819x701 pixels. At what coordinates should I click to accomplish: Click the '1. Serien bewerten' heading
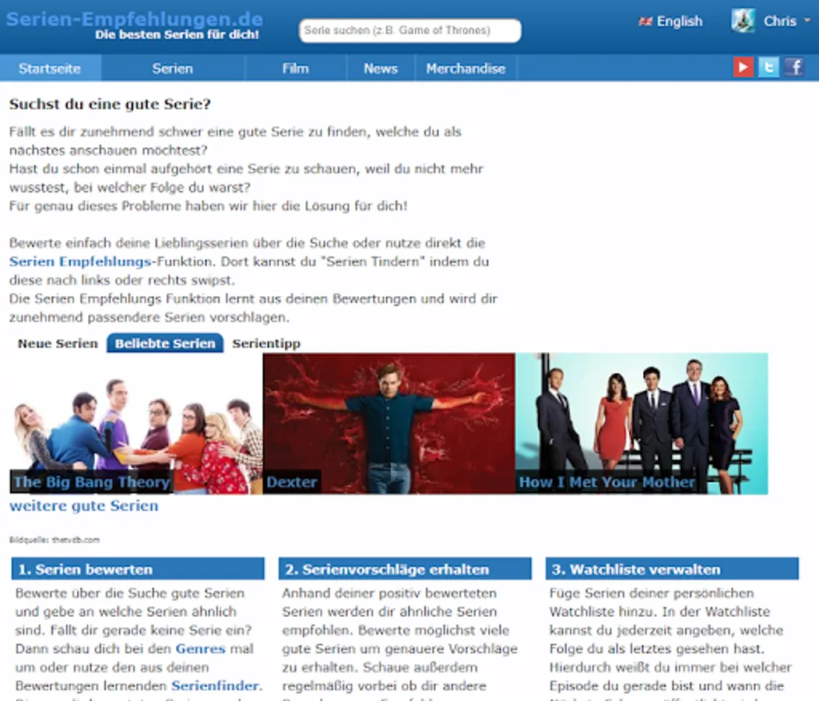pyautogui.click(x=138, y=569)
